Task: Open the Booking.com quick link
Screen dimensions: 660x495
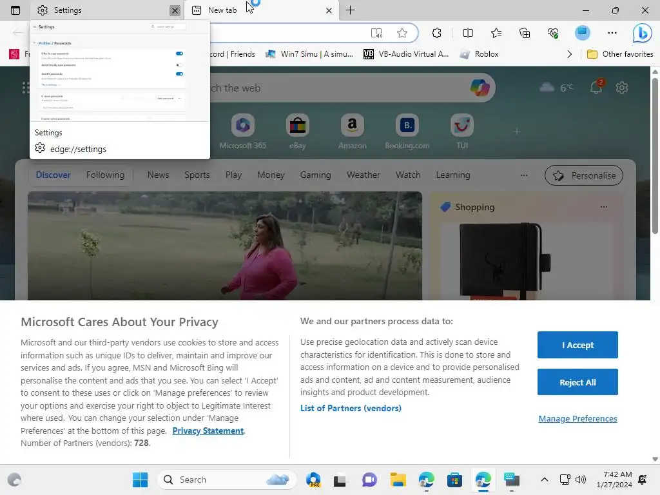Action: click(x=407, y=131)
